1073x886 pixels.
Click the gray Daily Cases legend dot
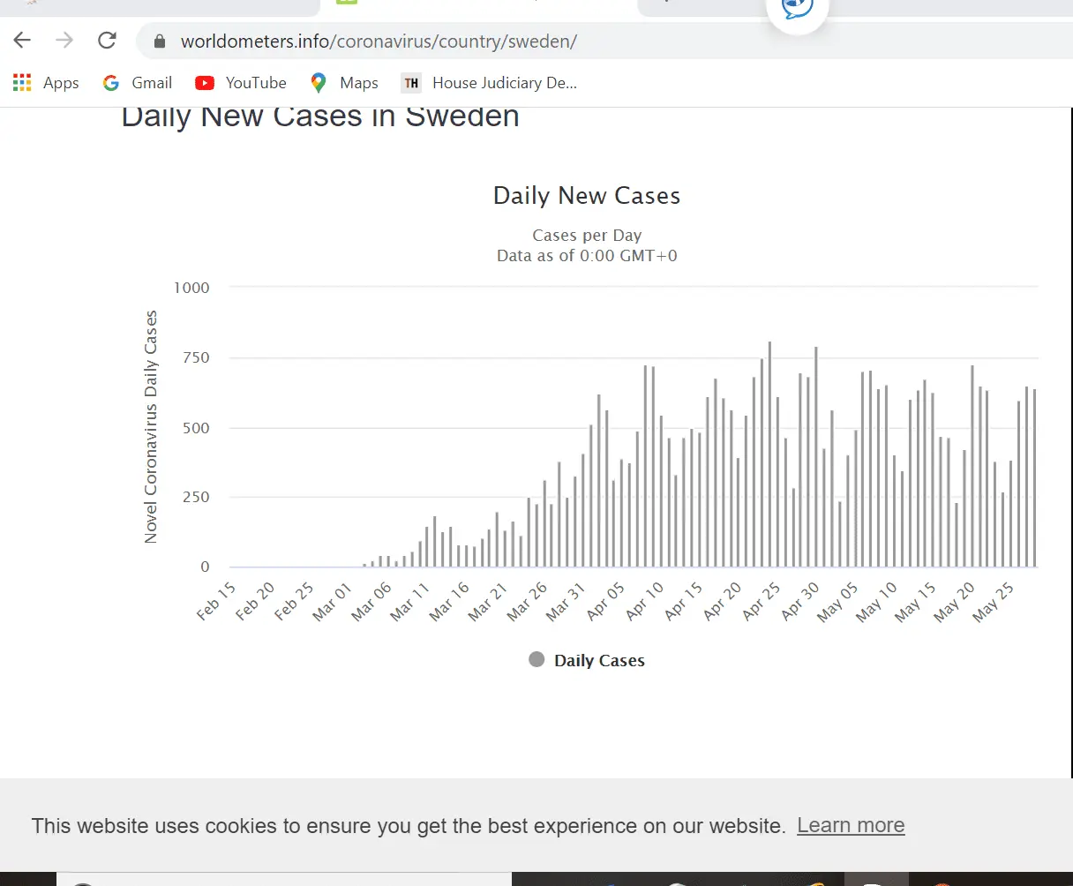coord(536,660)
